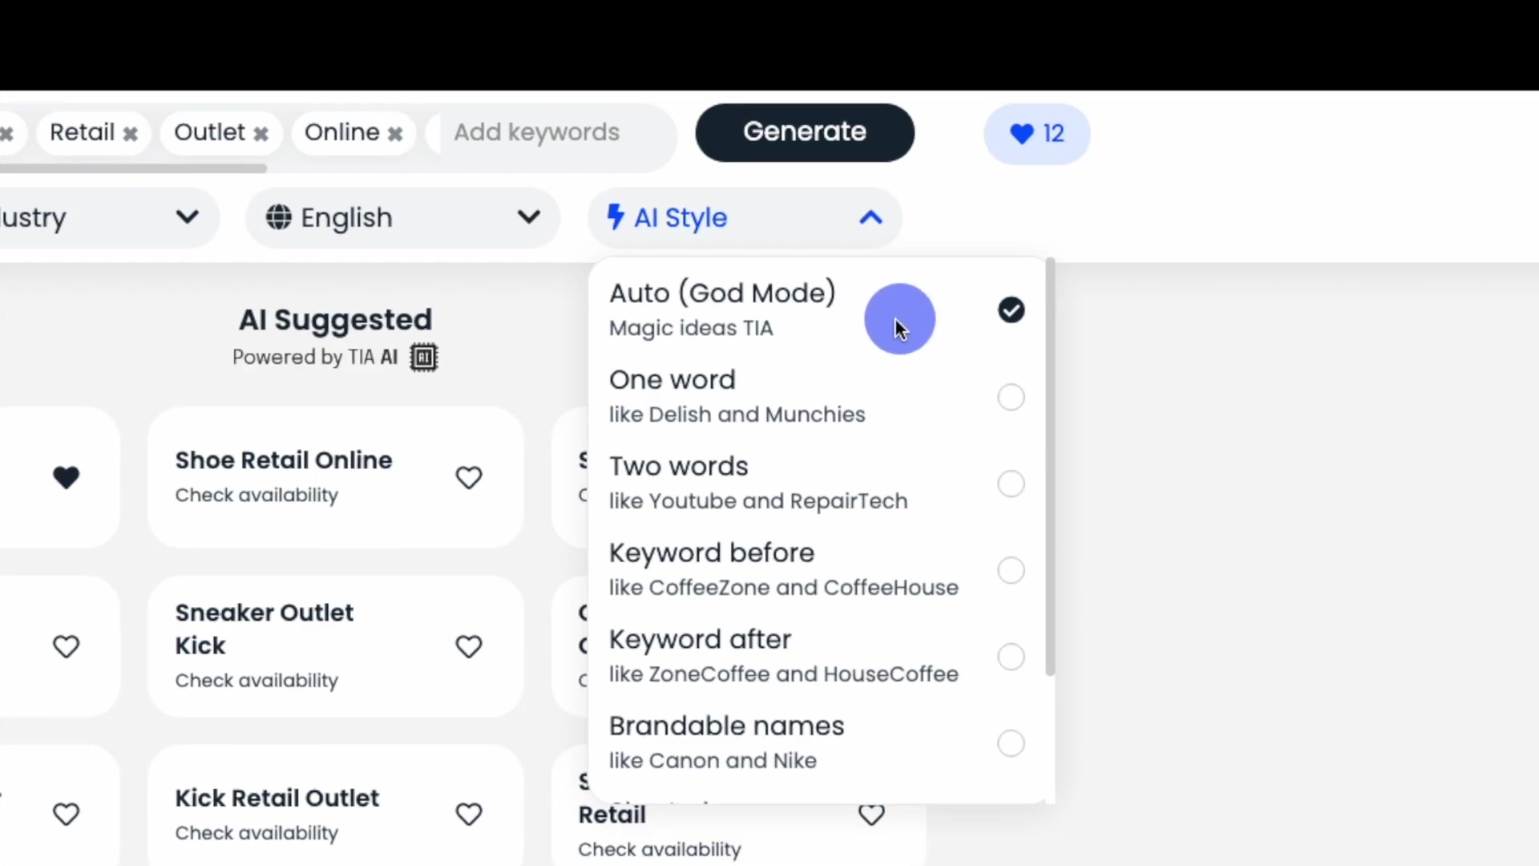The image size is (1539, 866).
Task: Favorite the Shoe Retail Online name
Action: pyautogui.click(x=469, y=478)
